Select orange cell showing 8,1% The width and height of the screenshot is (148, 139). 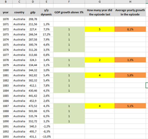(130, 29)
